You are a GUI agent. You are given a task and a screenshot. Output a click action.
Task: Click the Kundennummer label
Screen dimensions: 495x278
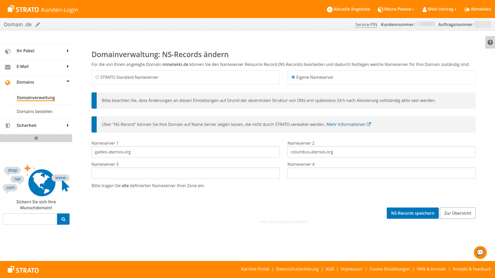click(x=398, y=24)
